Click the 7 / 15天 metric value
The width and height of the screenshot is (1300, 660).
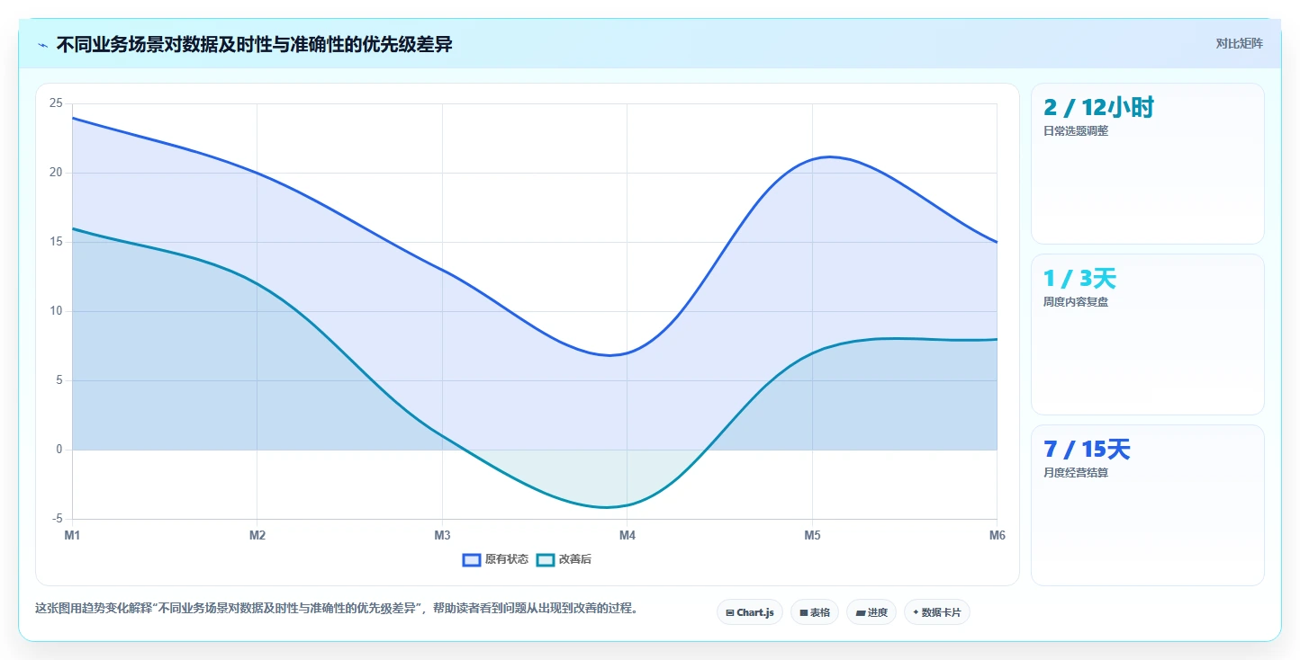pyautogui.click(x=1087, y=450)
